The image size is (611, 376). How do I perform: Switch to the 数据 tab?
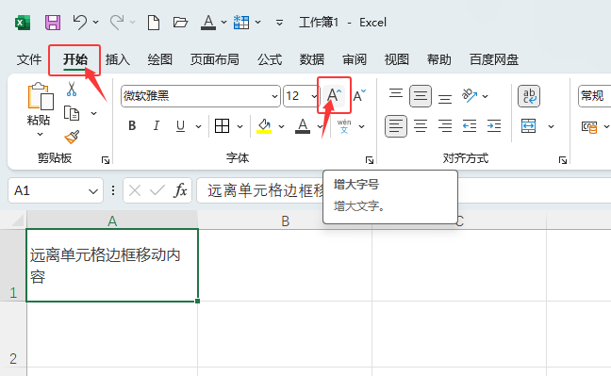click(x=312, y=59)
